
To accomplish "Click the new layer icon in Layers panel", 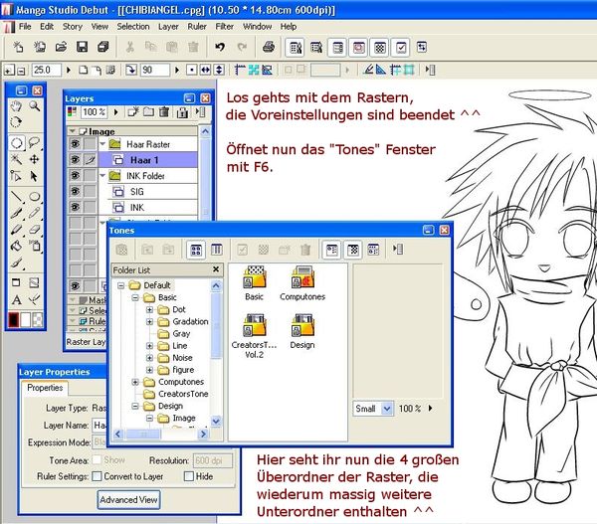I will 133,112.
